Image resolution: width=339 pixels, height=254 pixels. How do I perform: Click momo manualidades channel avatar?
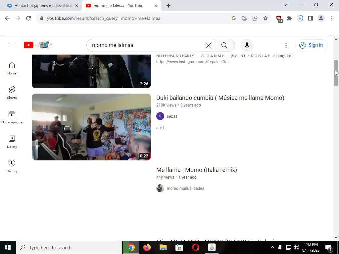coord(160,188)
